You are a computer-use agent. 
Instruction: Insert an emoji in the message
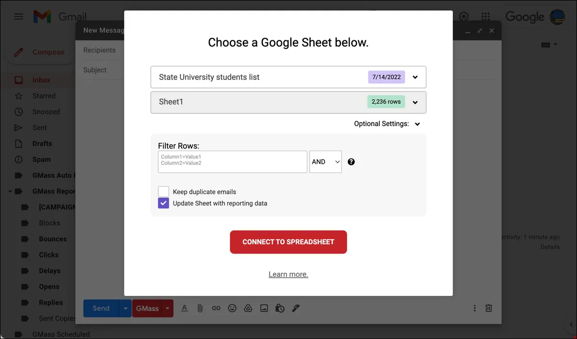click(232, 308)
